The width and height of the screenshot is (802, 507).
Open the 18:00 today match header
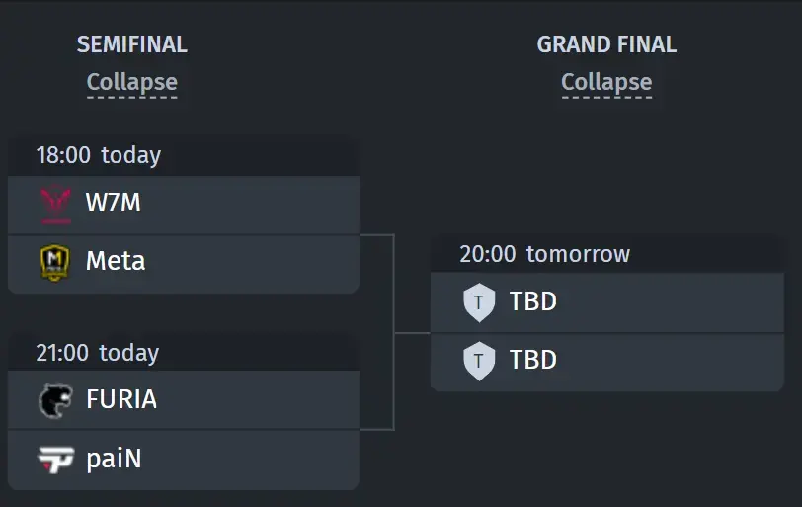[x=184, y=155]
